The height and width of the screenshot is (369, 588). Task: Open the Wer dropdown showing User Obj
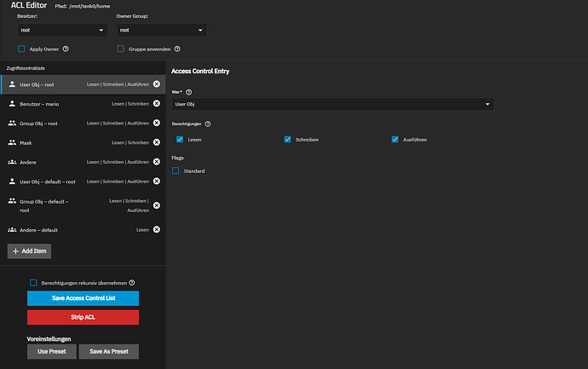pyautogui.click(x=332, y=104)
